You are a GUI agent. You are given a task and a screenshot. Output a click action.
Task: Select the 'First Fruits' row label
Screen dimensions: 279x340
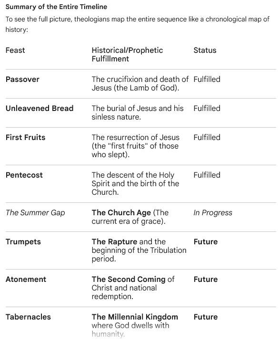(x=25, y=138)
